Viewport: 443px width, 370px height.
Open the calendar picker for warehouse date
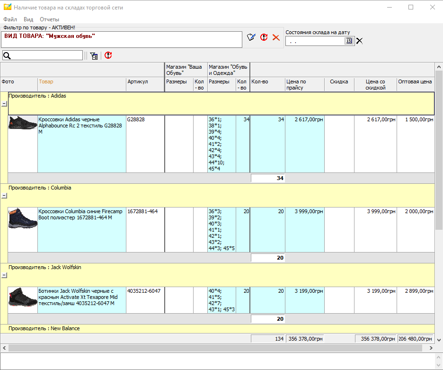point(349,41)
